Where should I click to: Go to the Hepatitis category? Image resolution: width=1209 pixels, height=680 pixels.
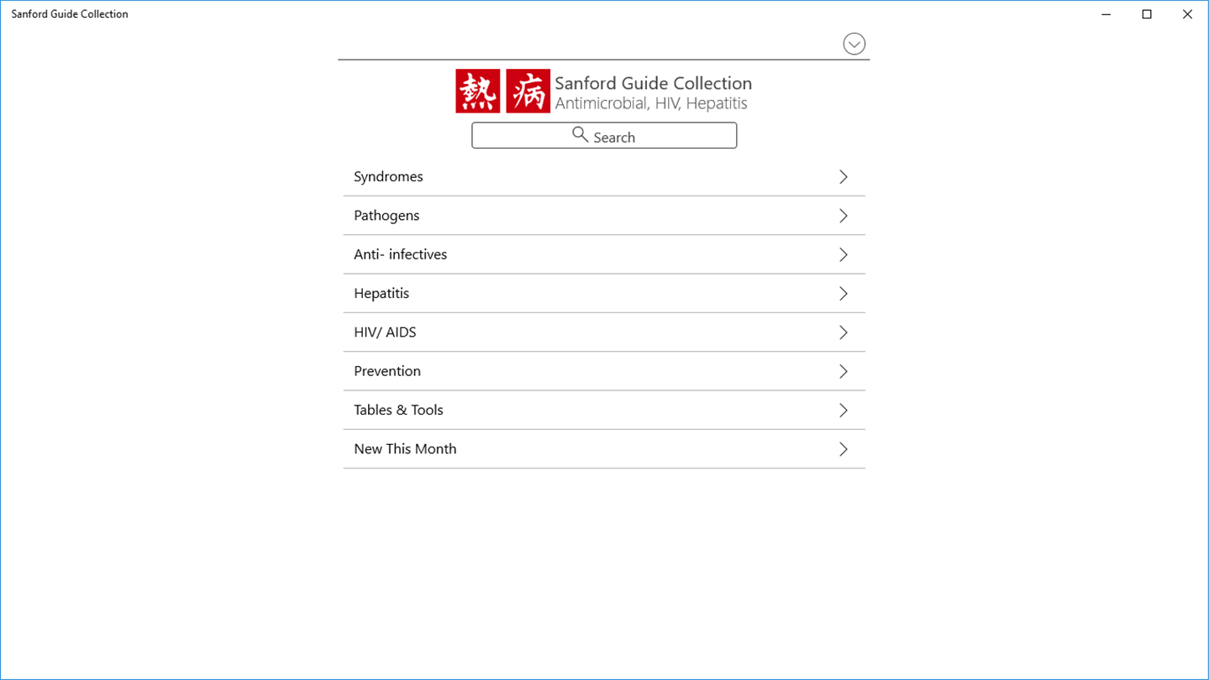(381, 293)
